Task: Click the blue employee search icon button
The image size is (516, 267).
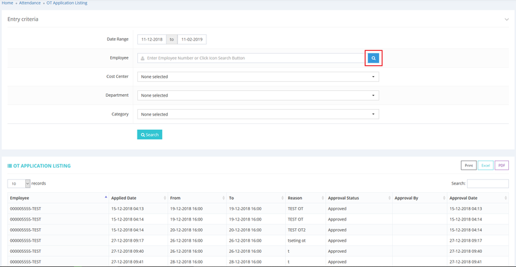Action: coord(373,58)
